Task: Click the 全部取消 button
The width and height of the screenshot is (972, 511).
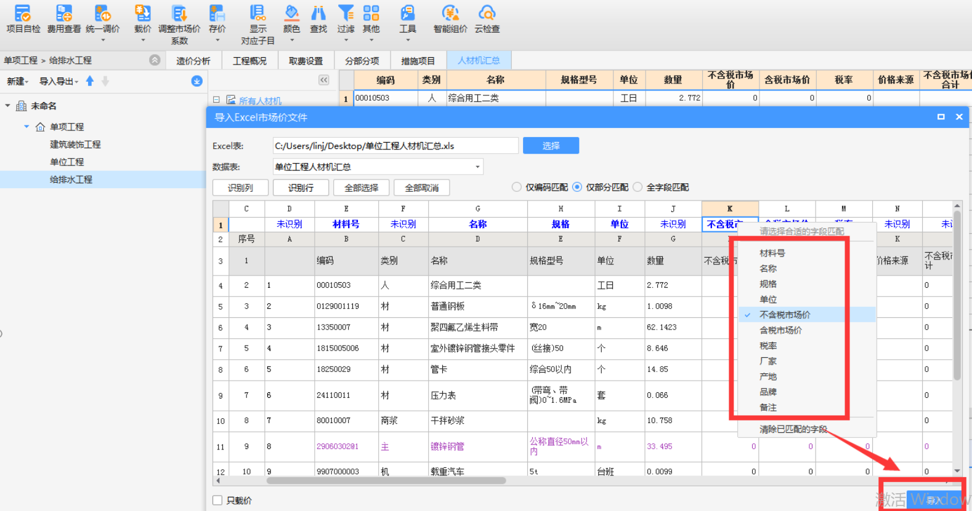Action: [x=421, y=188]
